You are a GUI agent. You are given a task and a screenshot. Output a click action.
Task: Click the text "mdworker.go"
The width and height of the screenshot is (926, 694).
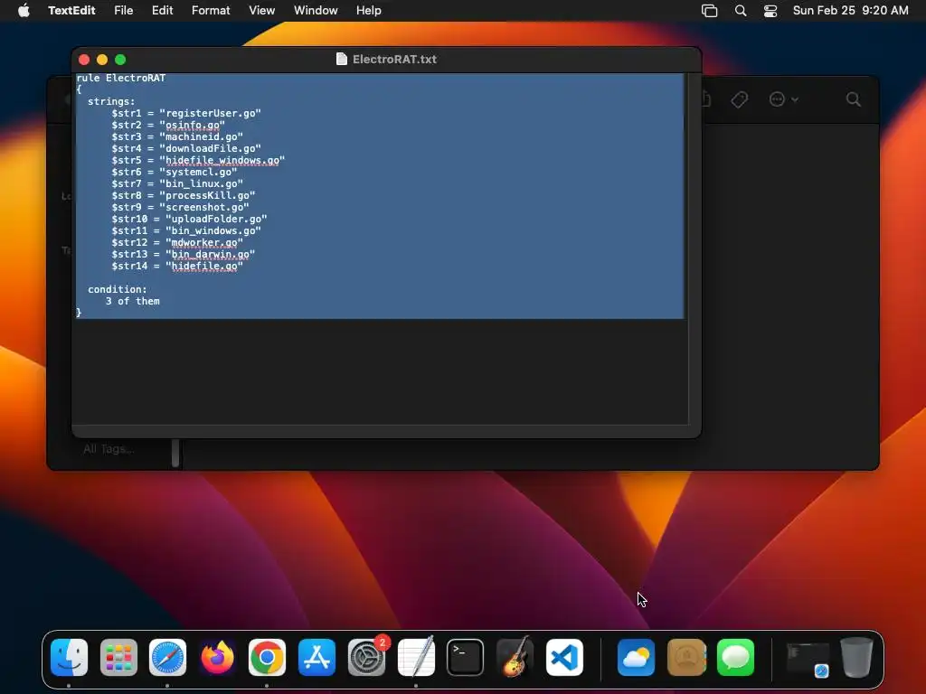204,242
